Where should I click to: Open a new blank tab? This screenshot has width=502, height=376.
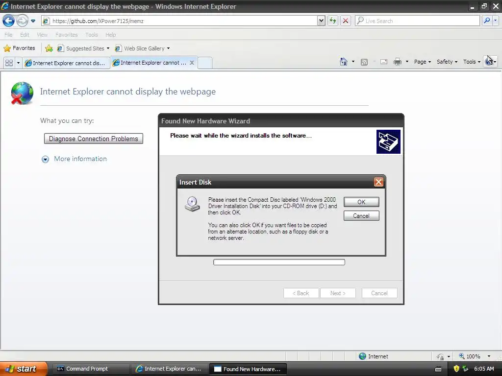(205, 63)
